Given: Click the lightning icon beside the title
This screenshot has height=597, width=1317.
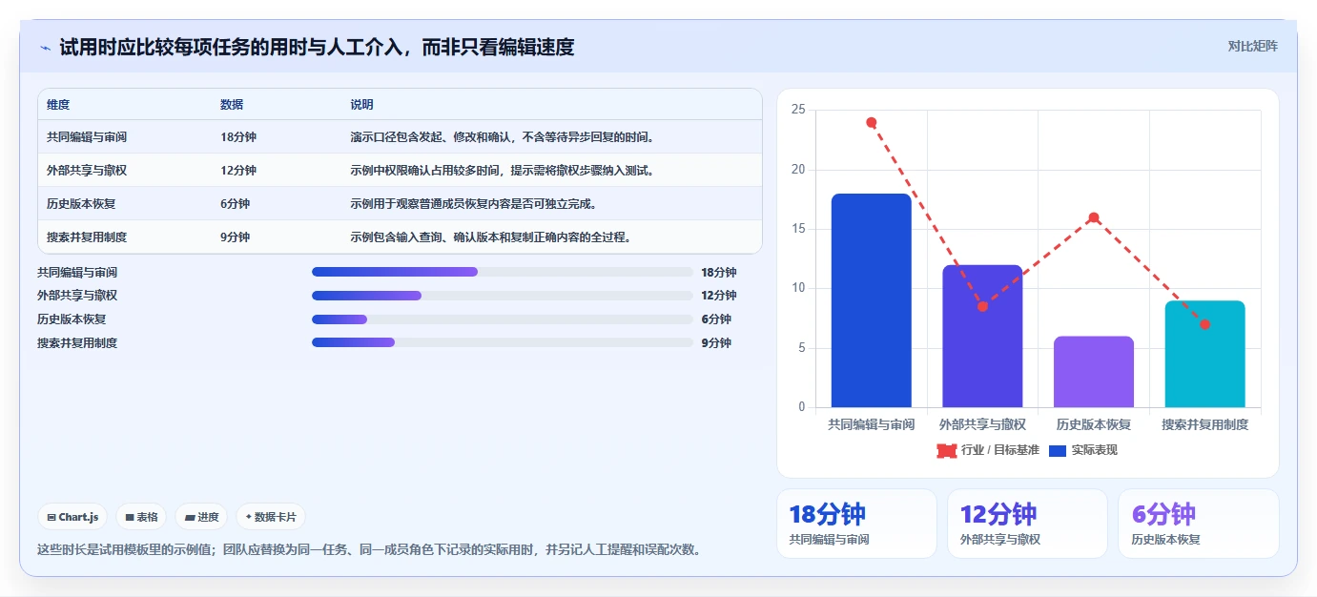Looking at the screenshot, I should click(x=45, y=47).
